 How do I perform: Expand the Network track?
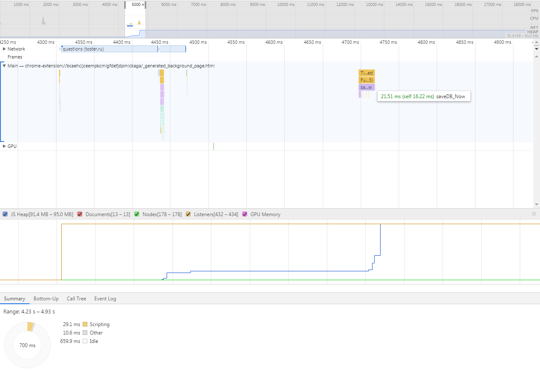pos(4,49)
